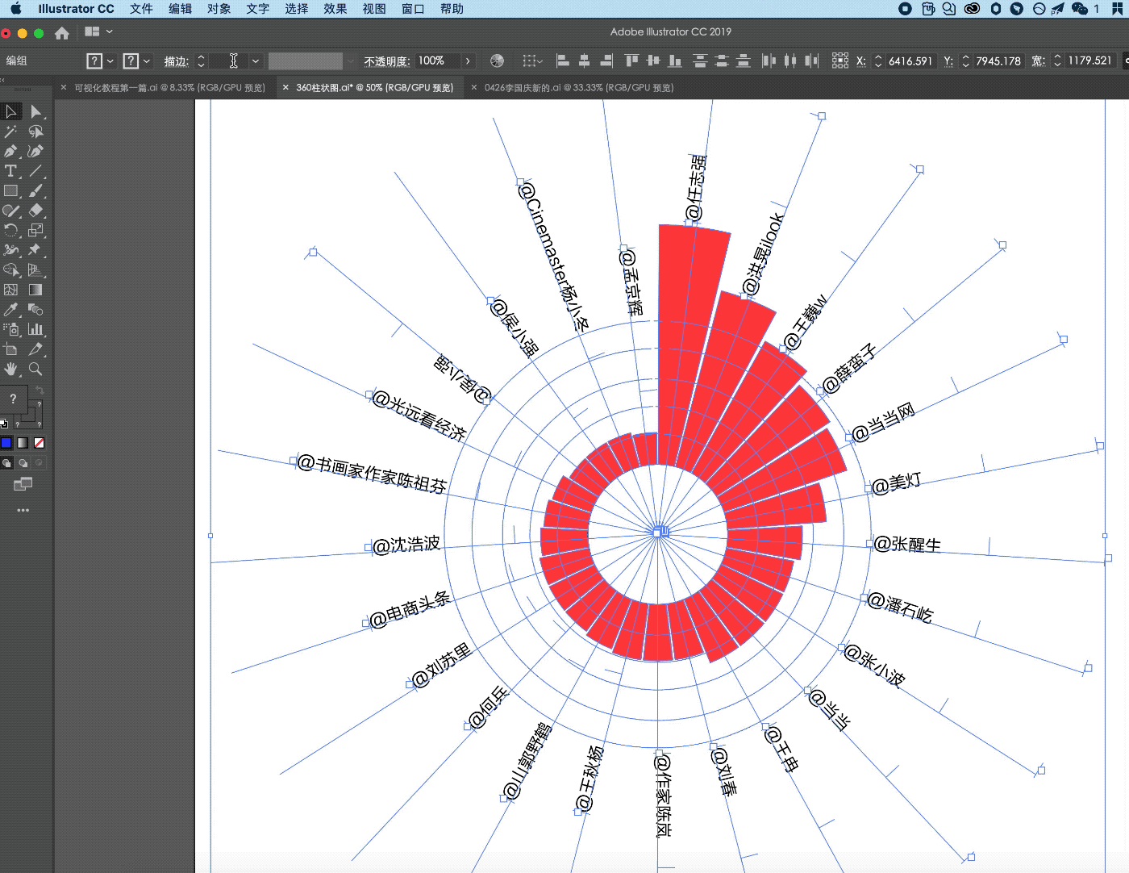This screenshot has width=1129, height=873.
Task: Open the 文件 (File) menu
Action: 141,9
